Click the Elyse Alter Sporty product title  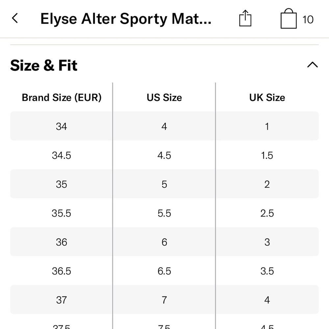pos(126,19)
